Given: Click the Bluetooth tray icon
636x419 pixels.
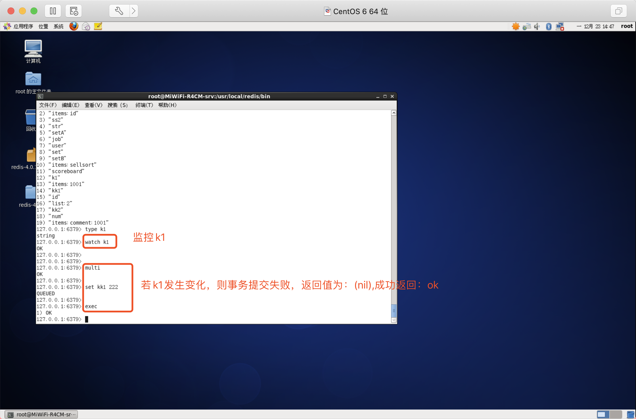Looking at the screenshot, I should click(549, 26).
